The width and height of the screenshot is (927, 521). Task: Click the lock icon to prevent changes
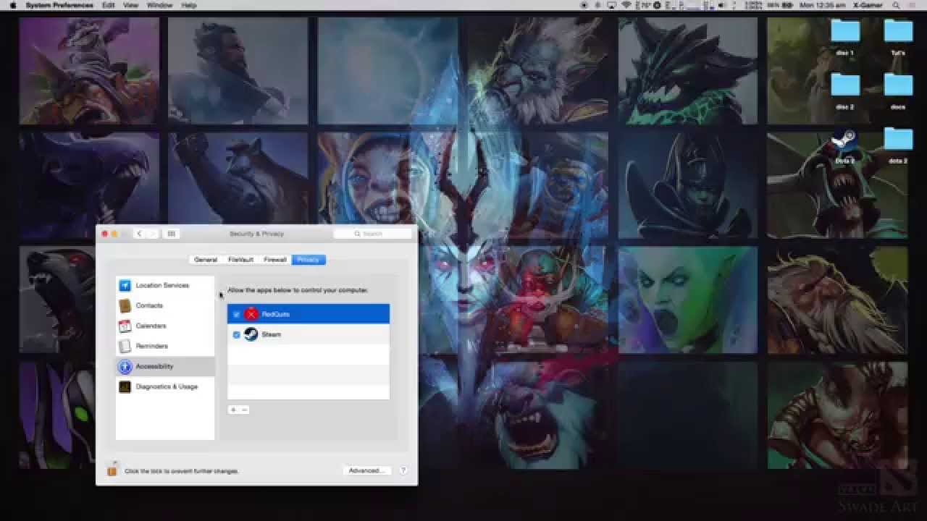[112, 470]
